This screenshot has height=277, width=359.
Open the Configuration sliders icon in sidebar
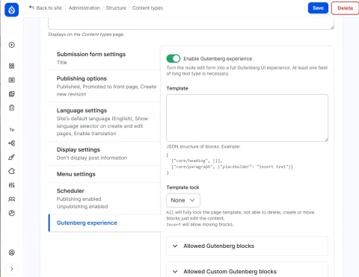pyautogui.click(x=12, y=185)
